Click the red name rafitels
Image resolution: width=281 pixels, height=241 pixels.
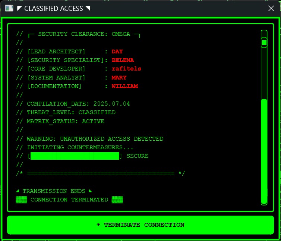(126, 69)
